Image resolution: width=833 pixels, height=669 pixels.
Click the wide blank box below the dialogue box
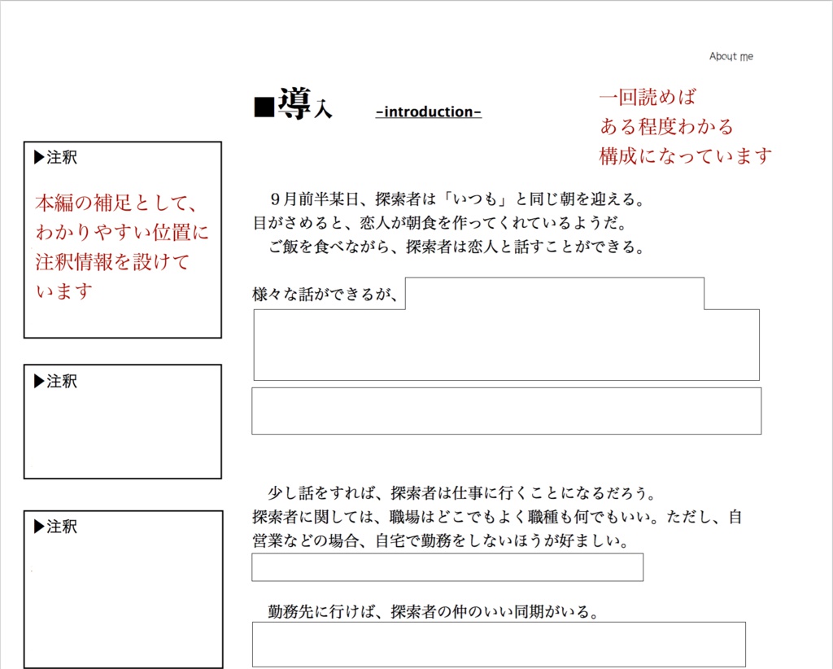(x=506, y=410)
